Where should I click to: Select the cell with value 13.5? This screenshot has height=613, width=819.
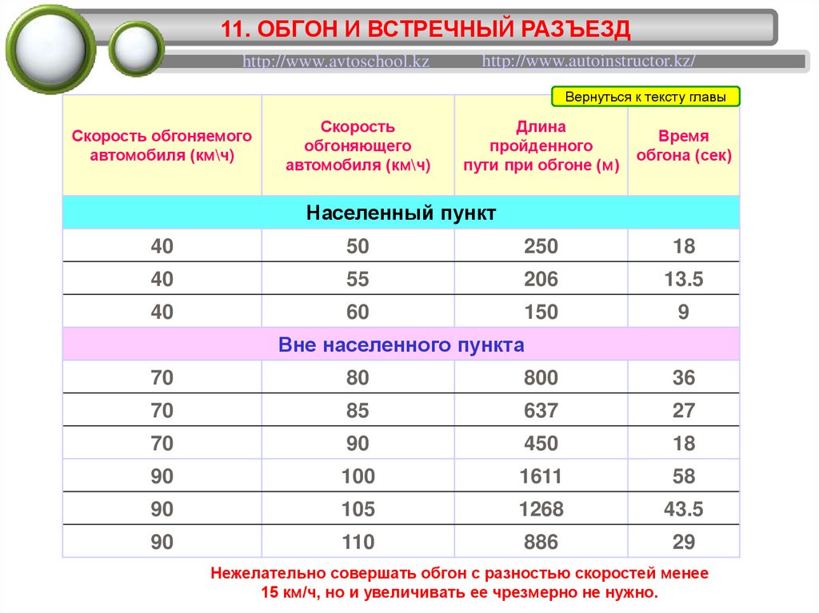tap(684, 279)
